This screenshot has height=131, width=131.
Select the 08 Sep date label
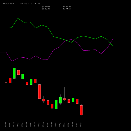click(81, 124)
